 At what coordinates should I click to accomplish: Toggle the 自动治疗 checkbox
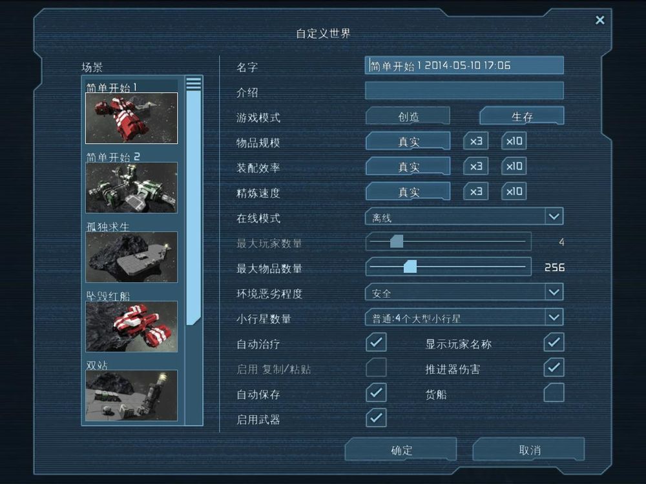coord(376,342)
